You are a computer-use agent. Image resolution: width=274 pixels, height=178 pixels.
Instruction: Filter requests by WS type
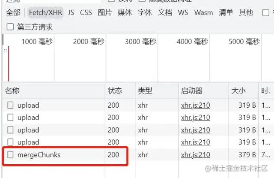pos(183,12)
